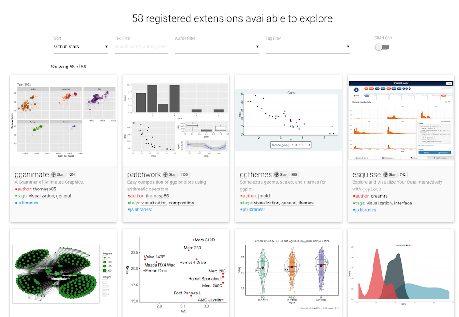Open the gganimate animated bubble chart thumbnail
This screenshot has width=459, height=317.
click(63, 120)
